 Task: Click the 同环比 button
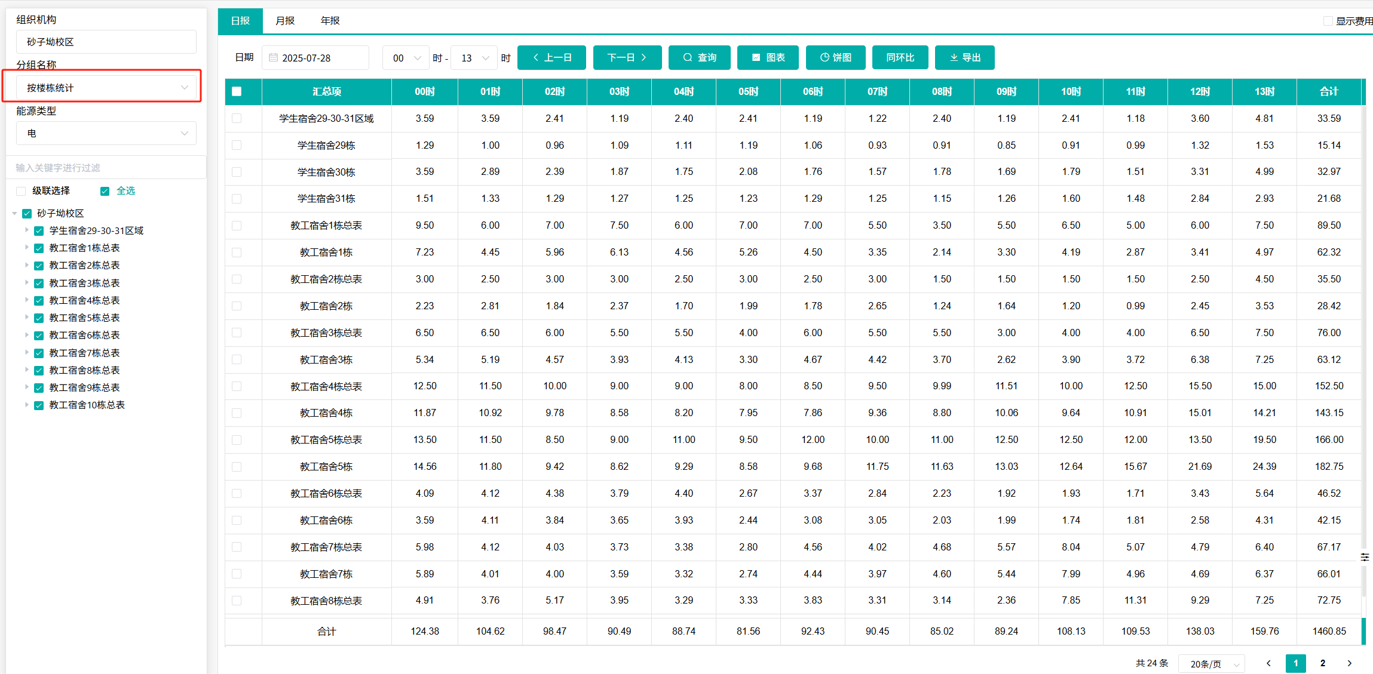point(900,57)
